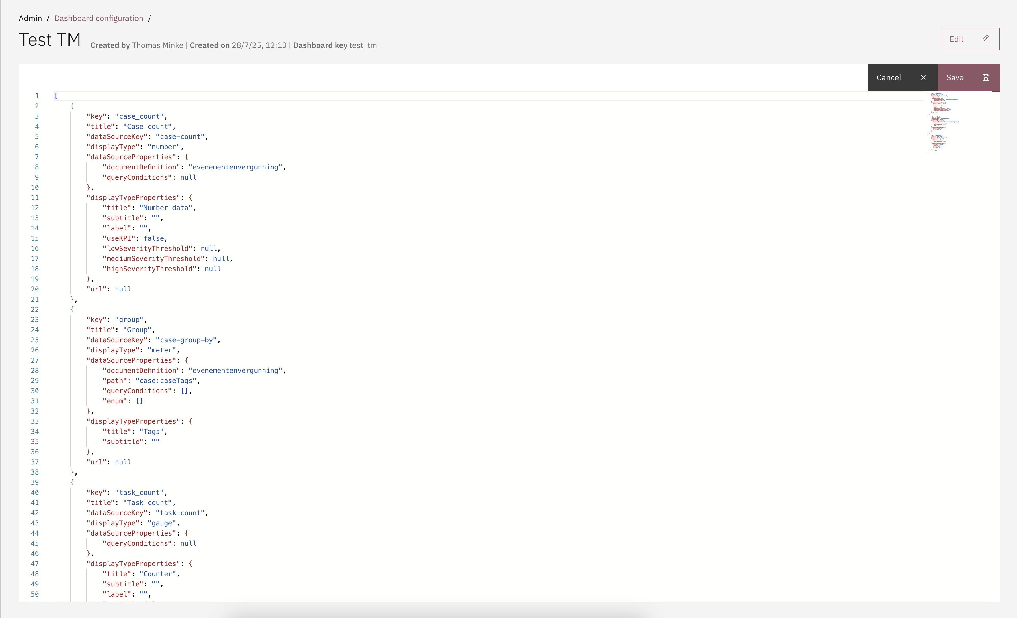Click the "evenementenvergunning" value on line 8

pos(235,167)
